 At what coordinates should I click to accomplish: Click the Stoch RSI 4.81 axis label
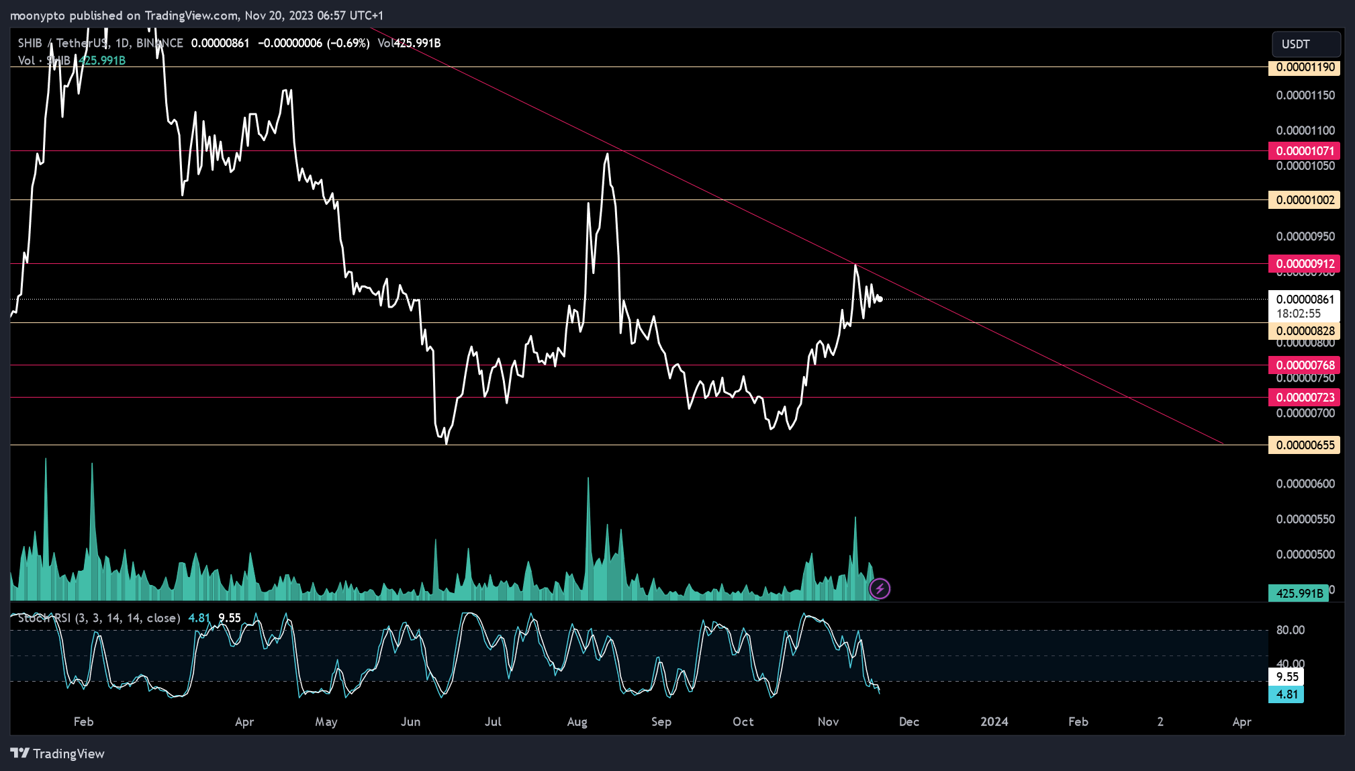[x=1286, y=694]
